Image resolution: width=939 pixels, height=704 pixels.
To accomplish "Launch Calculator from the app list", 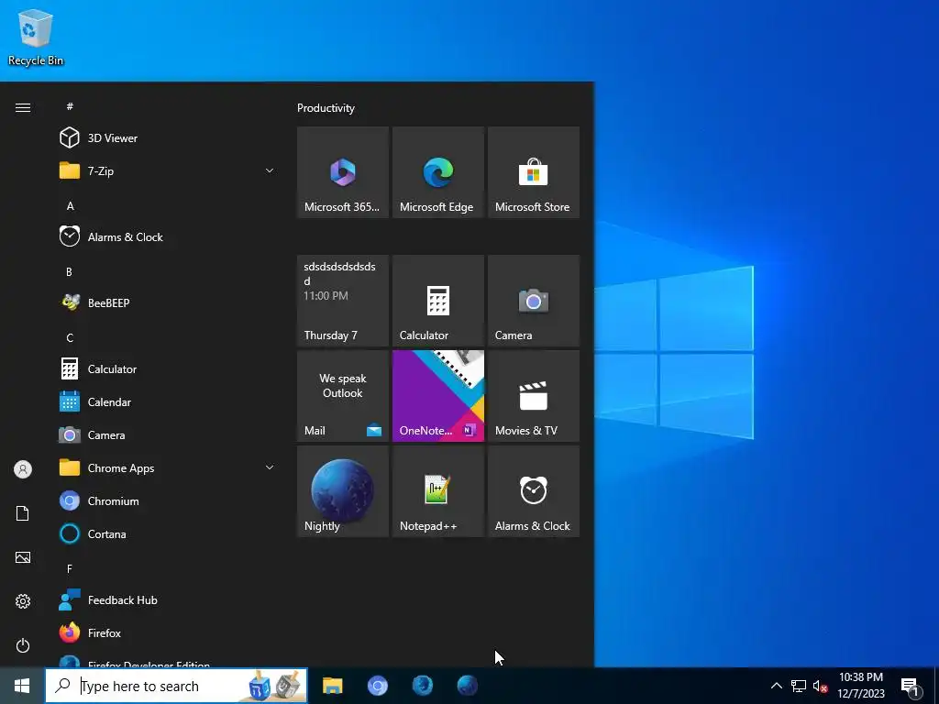I will 168,368.
